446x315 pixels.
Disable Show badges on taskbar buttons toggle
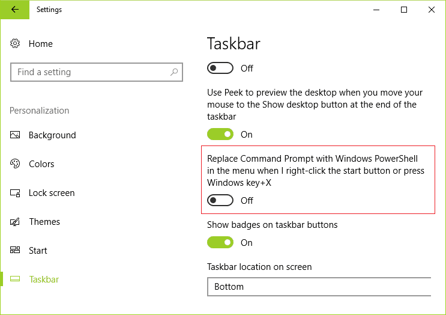tap(220, 243)
